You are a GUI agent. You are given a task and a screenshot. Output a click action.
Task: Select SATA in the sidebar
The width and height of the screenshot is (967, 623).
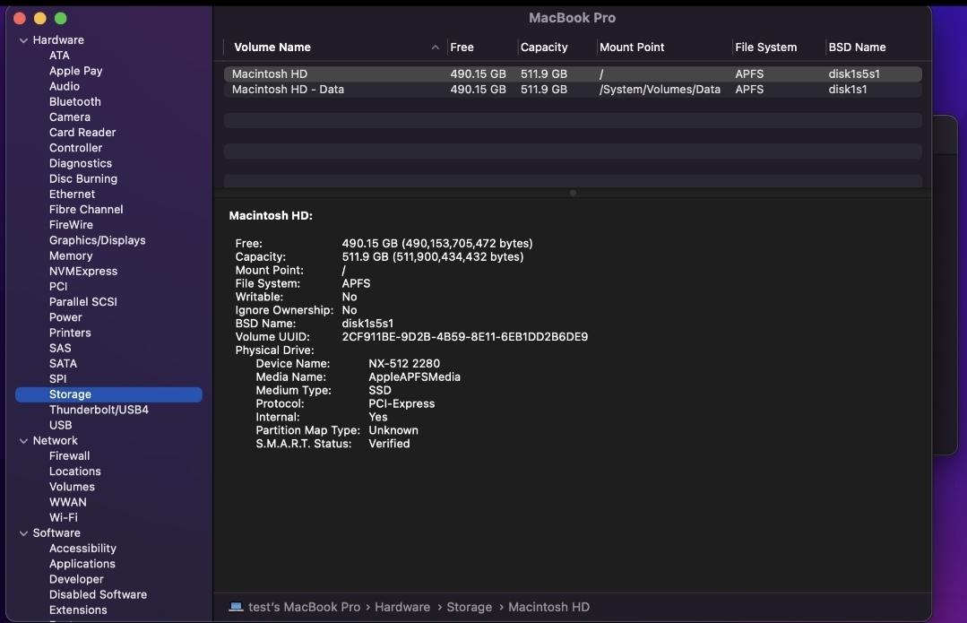point(63,364)
